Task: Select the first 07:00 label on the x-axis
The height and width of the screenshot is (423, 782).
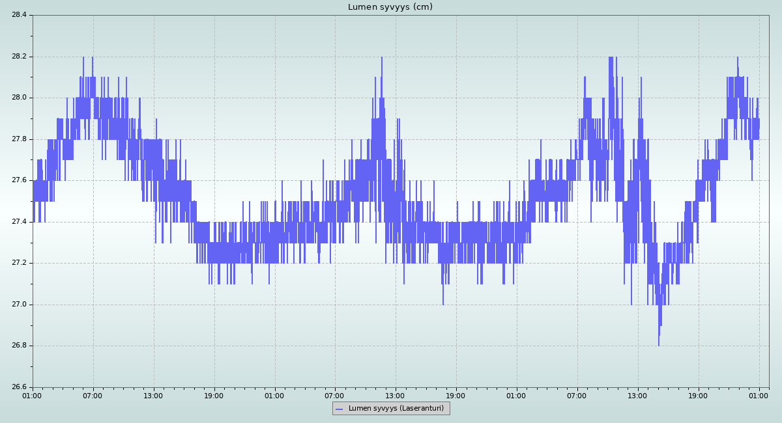Action: click(93, 395)
